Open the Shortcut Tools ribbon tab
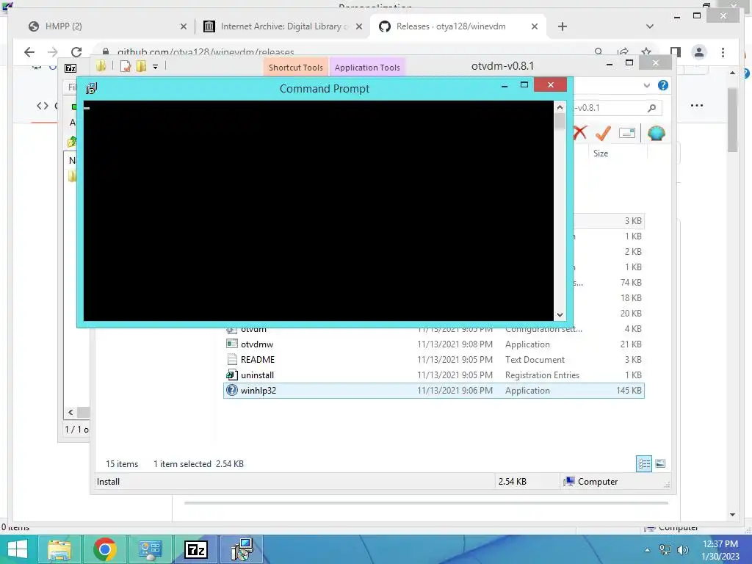The height and width of the screenshot is (564, 752). 295,68
